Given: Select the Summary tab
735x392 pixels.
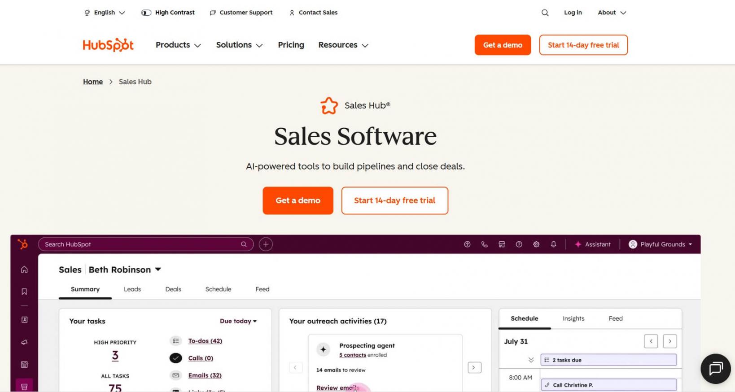Looking at the screenshot, I should click(85, 289).
